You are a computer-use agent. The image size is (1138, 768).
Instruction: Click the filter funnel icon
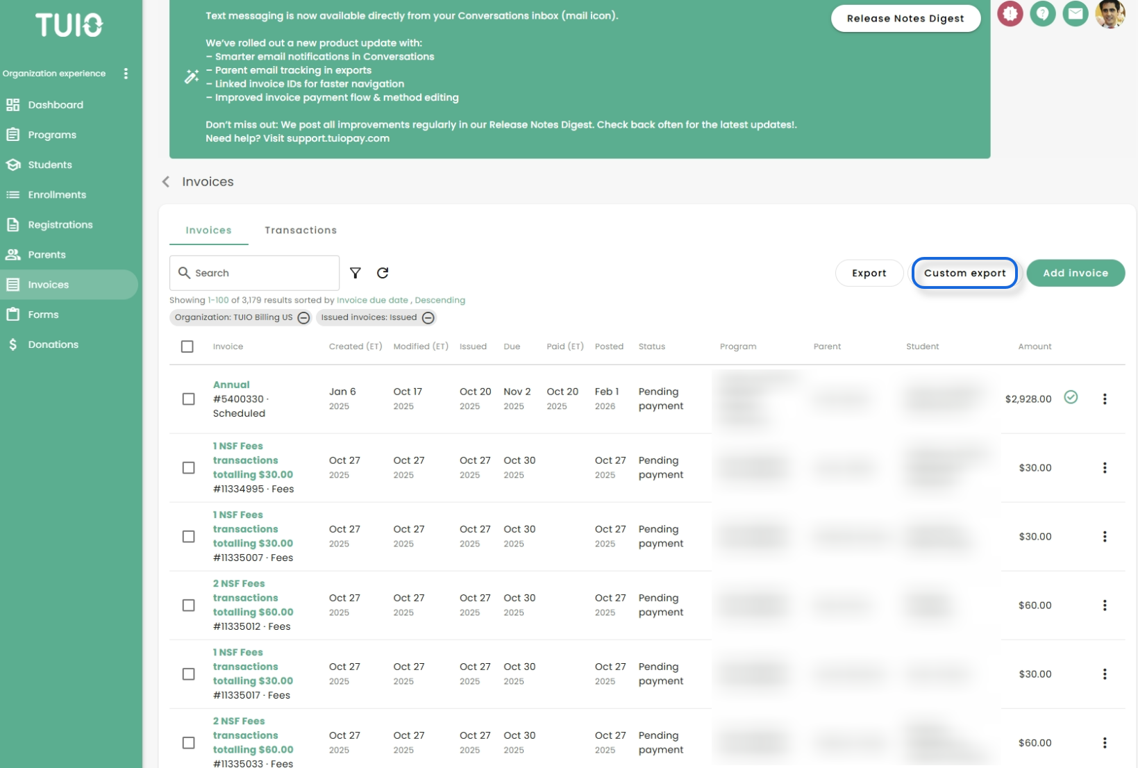click(355, 273)
